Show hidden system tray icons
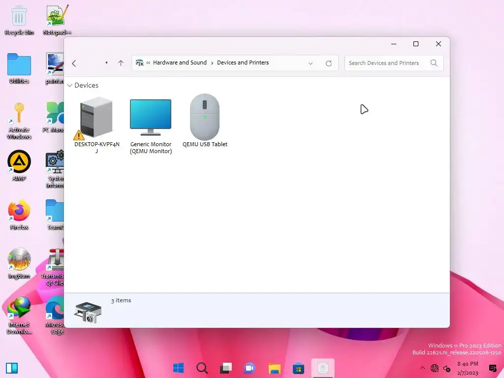504x378 pixels. pyautogui.click(x=422, y=368)
